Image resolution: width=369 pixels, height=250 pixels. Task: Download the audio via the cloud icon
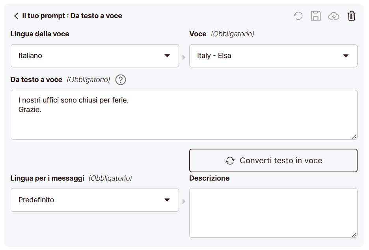pyautogui.click(x=334, y=16)
